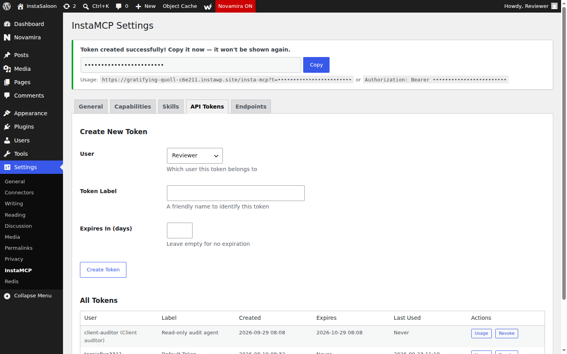Open the Ctrl+K search icon
Screen dimensions: 567x354
coord(86,6)
